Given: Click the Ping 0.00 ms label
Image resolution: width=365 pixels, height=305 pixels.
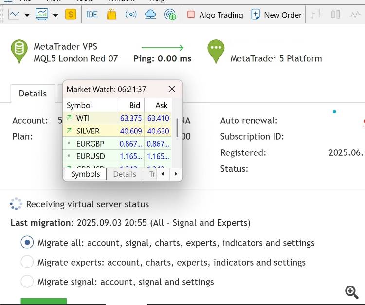Looking at the screenshot, I should point(163,58).
